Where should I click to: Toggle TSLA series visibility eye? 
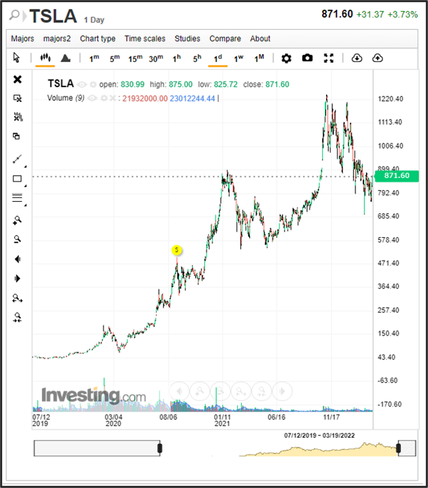pyautogui.click(x=82, y=85)
